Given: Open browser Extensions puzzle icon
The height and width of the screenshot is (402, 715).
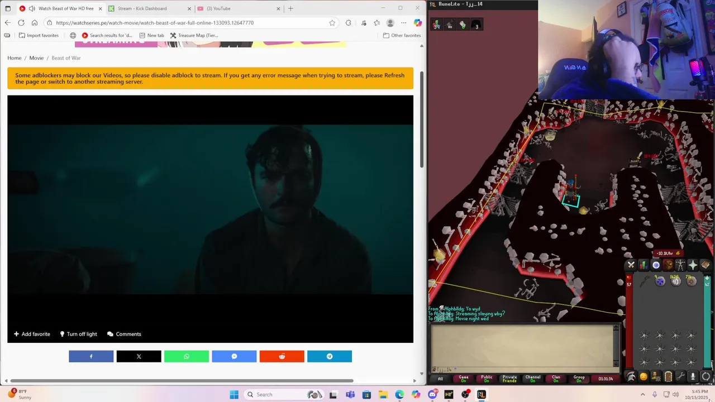Looking at the screenshot, I should click(348, 23).
